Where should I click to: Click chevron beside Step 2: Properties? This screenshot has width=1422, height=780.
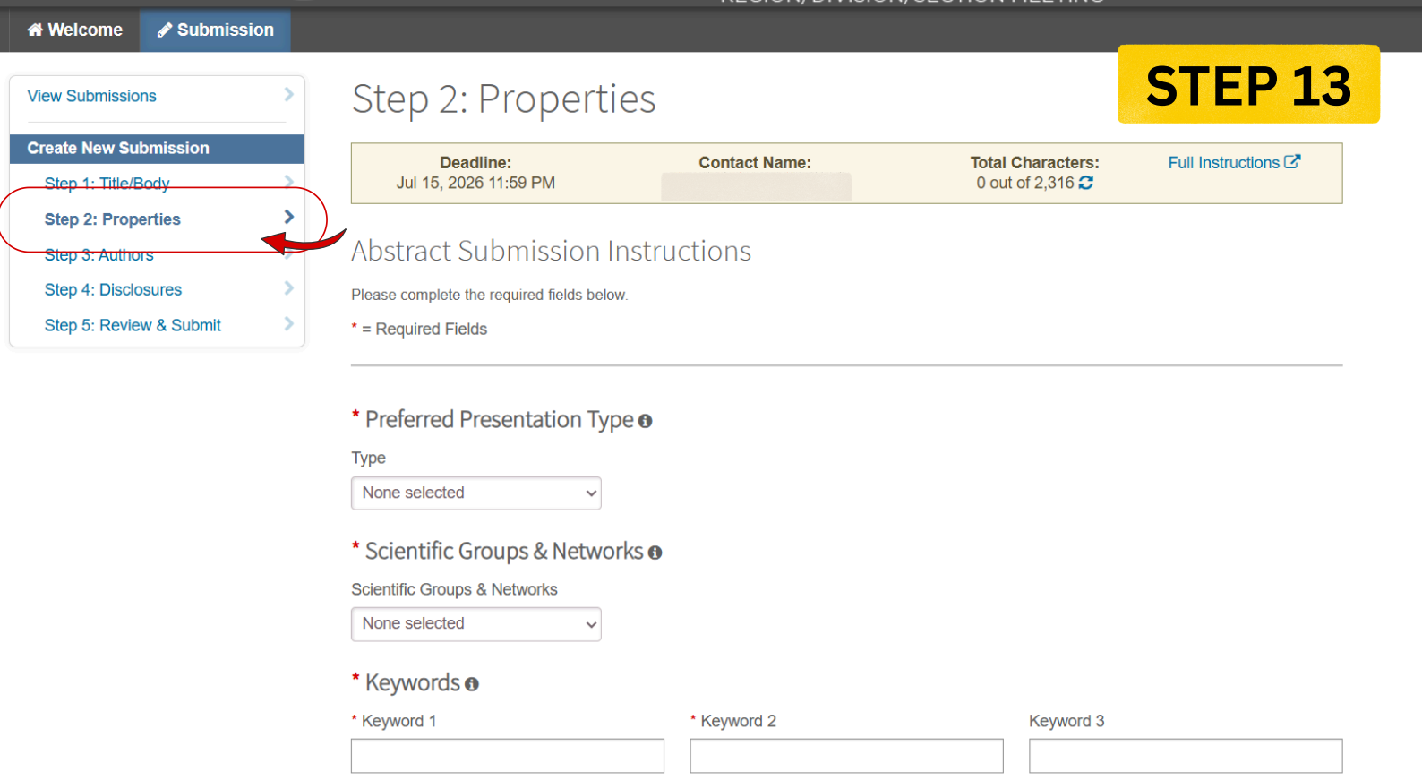tap(288, 217)
